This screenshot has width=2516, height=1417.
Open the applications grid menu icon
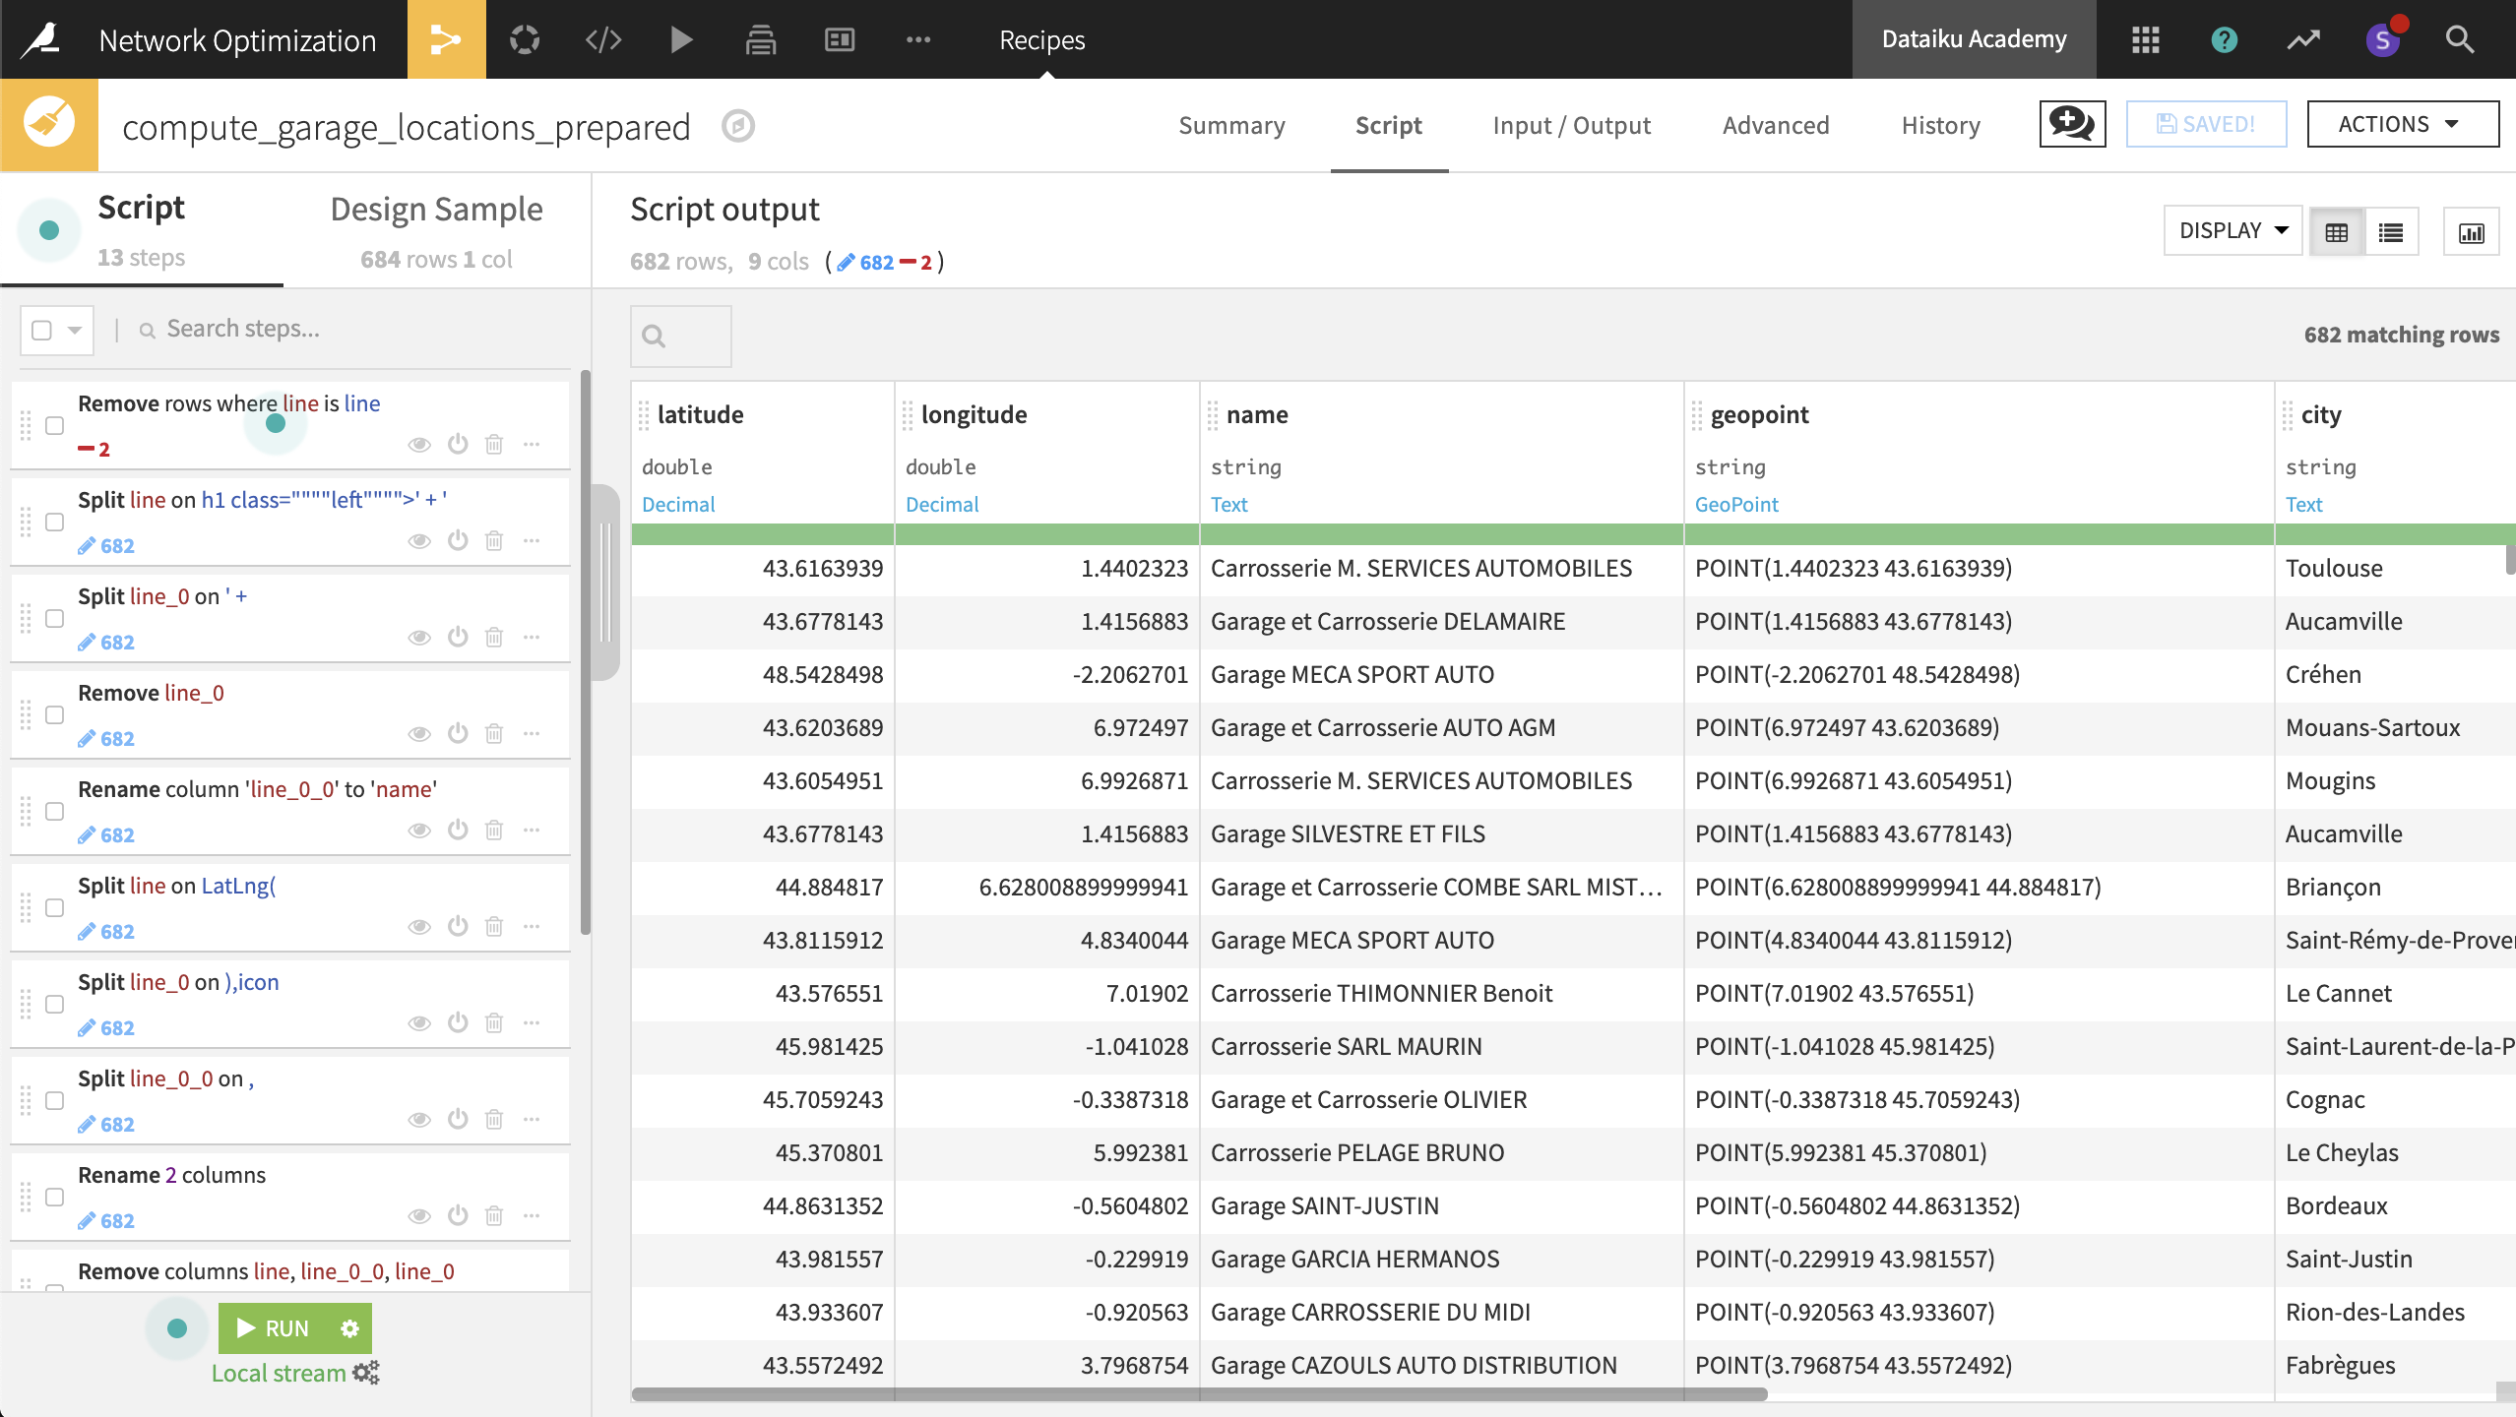(x=2145, y=39)
